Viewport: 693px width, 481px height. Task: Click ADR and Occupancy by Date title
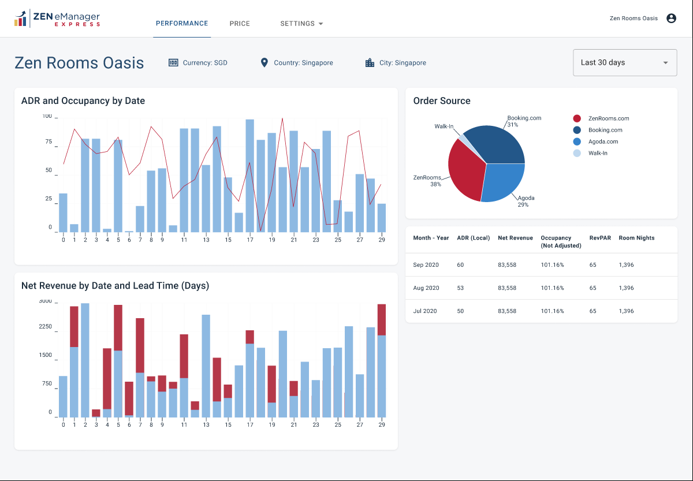pos(83,100)
